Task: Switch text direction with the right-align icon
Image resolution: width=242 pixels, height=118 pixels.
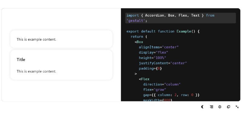Action: pyautogui.click(x=211, y=107)
